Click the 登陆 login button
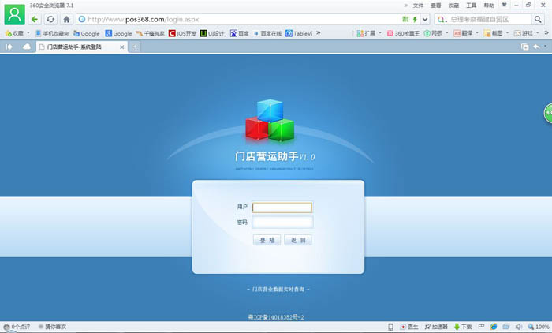Screen dimensions: 552x333 pyautogui.click(x=266, y=240)
